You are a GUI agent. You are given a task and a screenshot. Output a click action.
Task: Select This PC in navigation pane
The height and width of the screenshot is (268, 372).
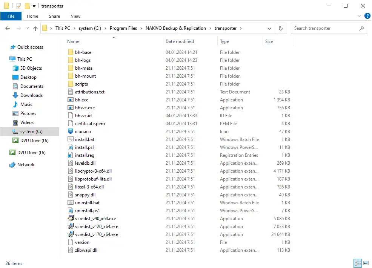[x=25, y=59]
